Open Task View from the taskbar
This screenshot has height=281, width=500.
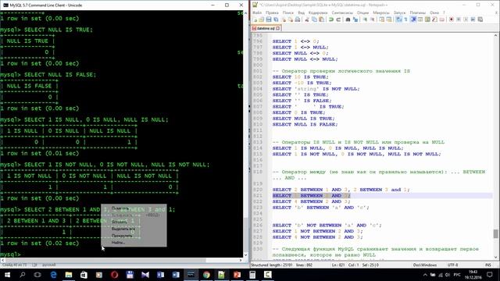click(x=37, y=275)
